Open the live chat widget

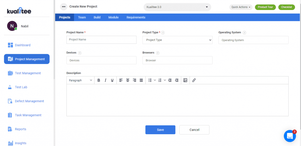[x=290, y=136]
